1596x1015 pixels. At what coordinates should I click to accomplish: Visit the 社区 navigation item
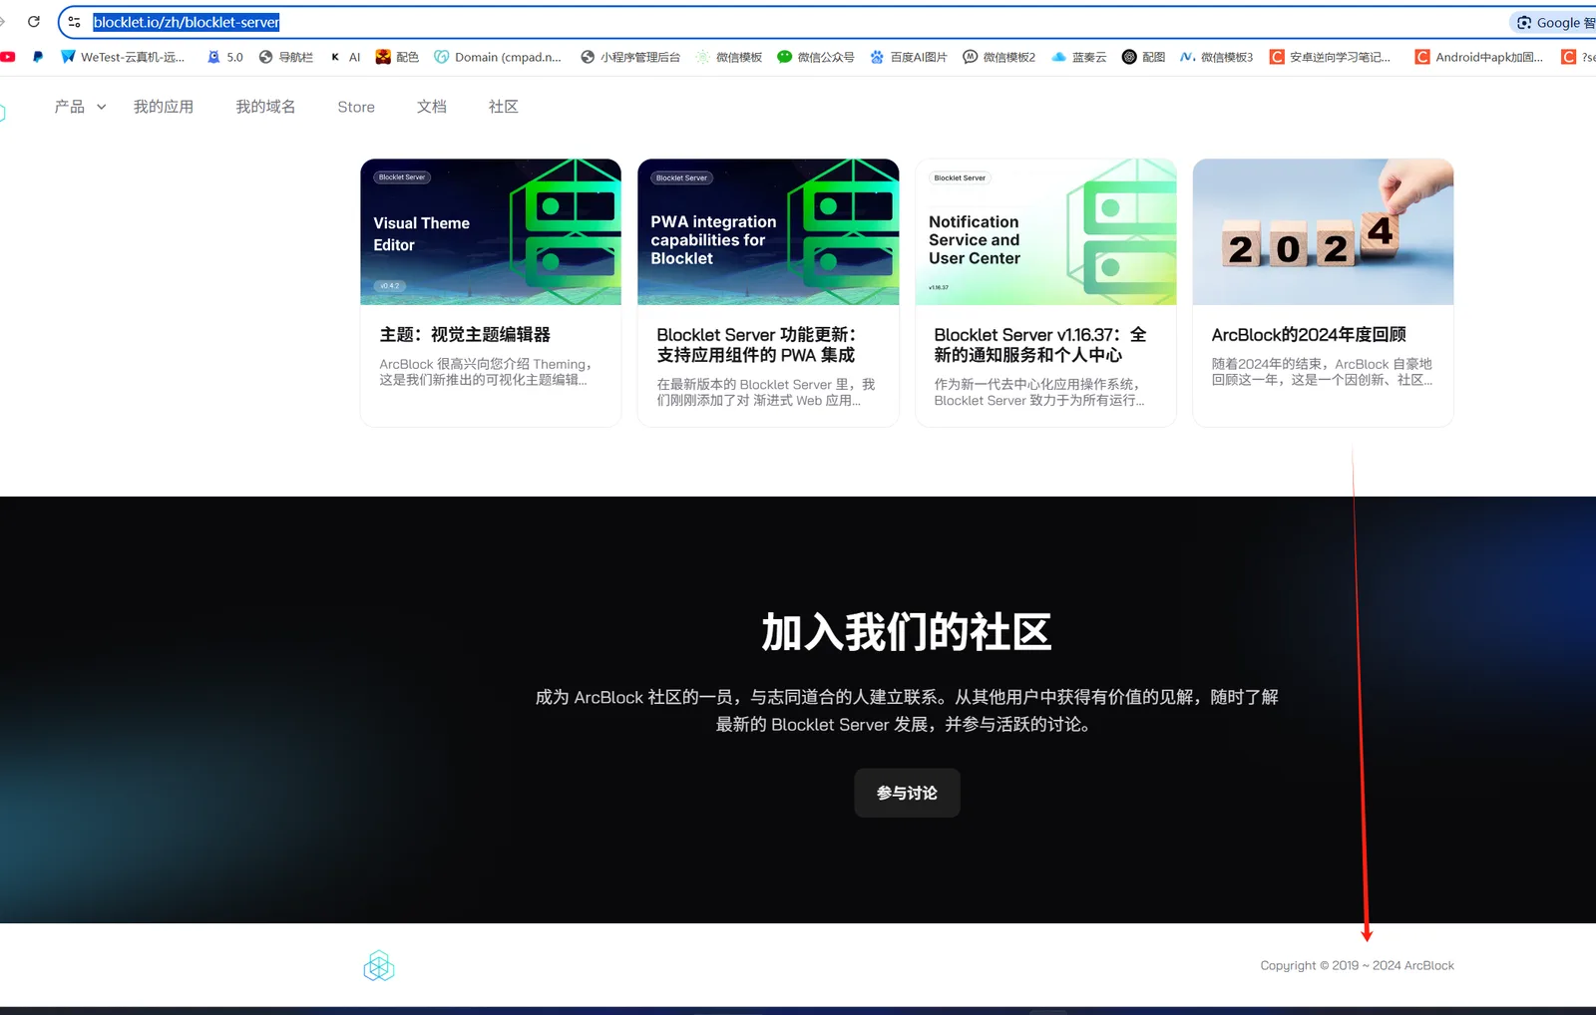pyautogui.click(x=504, y=107)
